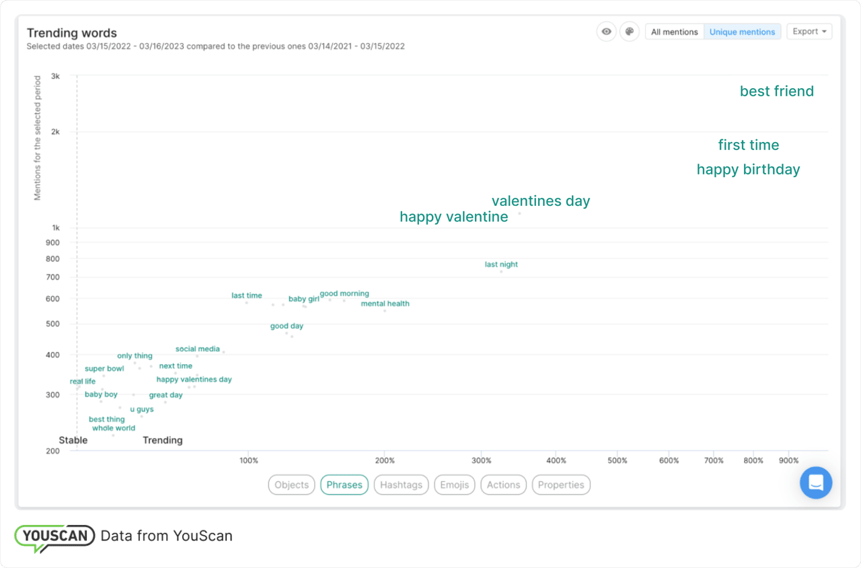Select the Phrases tab
861x568 pixels.
pyautogui.click(x=344, y=485)
